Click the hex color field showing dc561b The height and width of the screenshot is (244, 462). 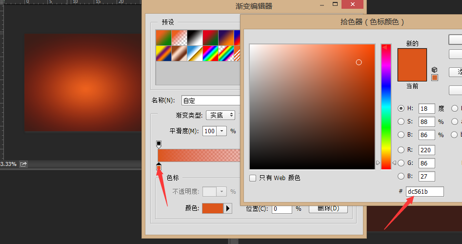pyautogui.click(x=424, y=192)
